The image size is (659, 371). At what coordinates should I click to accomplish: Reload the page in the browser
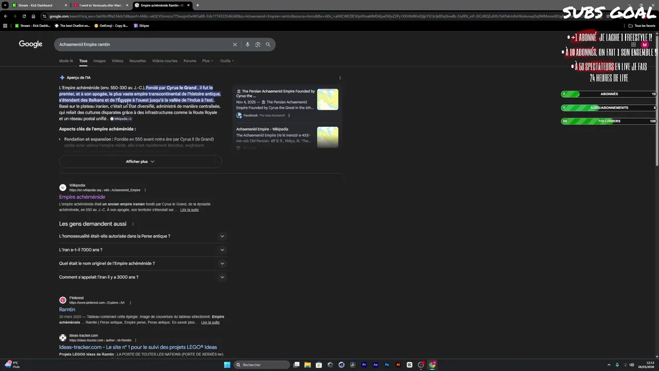point(24,16)
